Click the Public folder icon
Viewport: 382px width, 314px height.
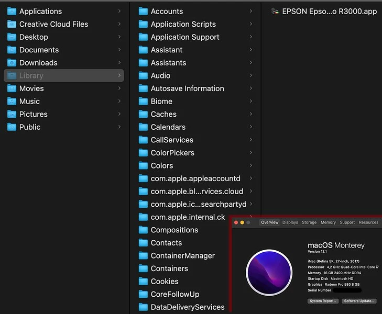(12, 127)
